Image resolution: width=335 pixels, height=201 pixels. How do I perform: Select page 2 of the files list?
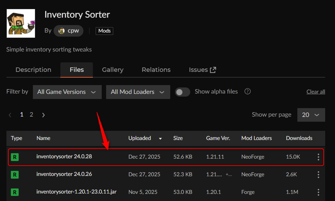(31, 115)
